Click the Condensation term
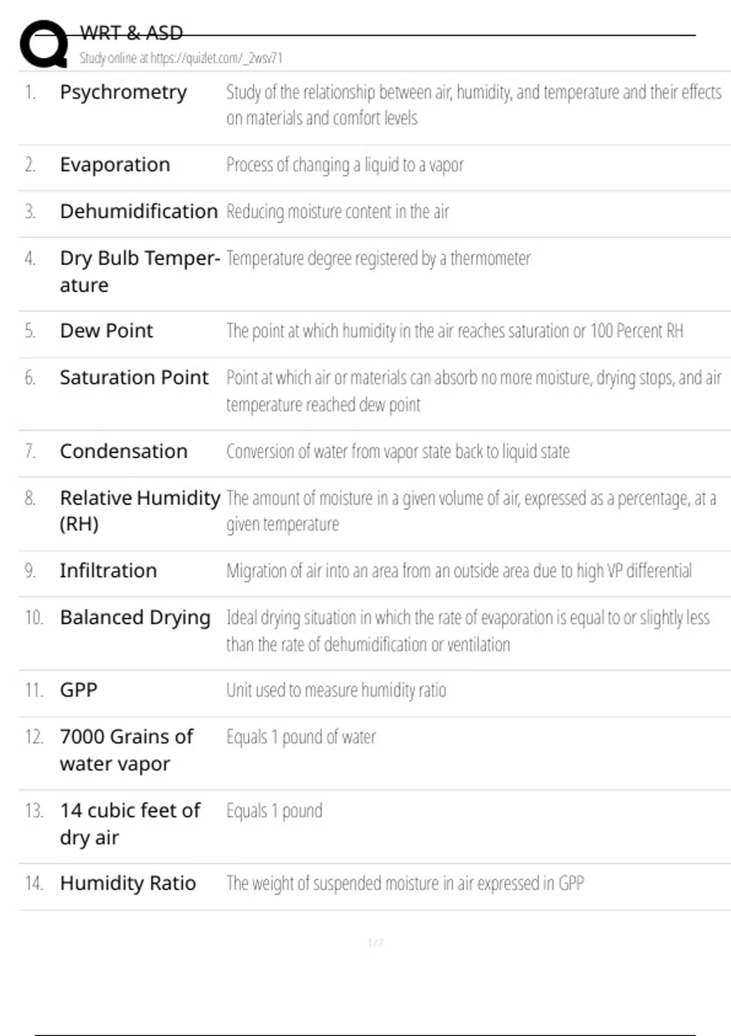 tap(123, 452)
